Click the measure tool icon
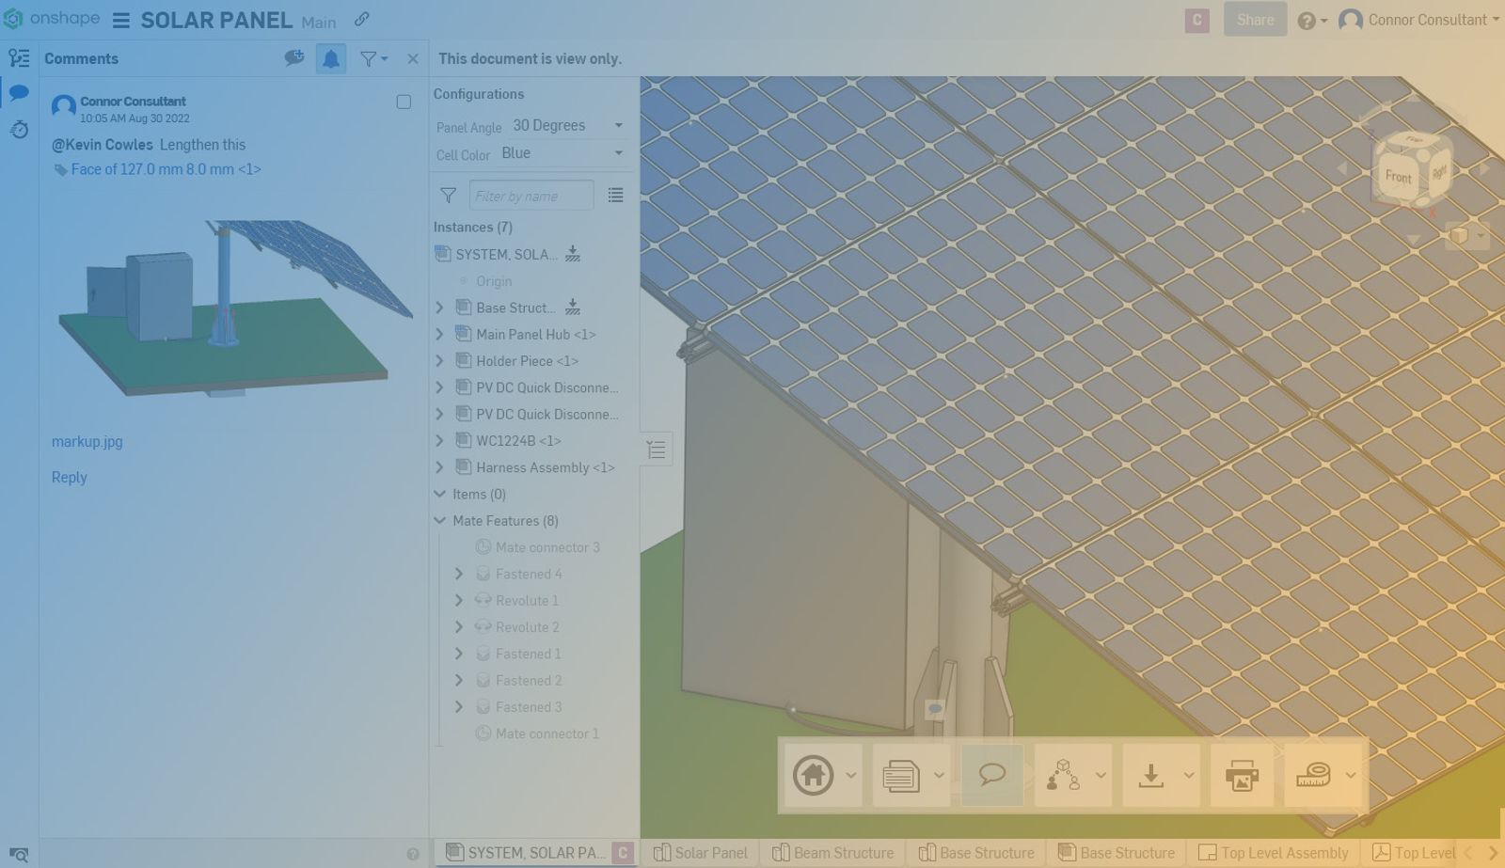This screenshot has width=1505, height=868. (1313, 776)
